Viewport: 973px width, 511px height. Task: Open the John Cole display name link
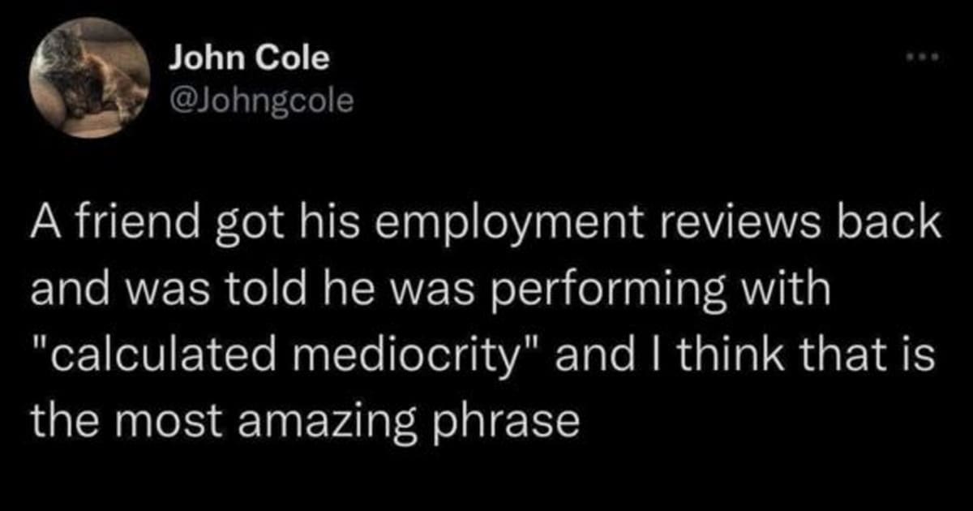click(x=250, y=58)
